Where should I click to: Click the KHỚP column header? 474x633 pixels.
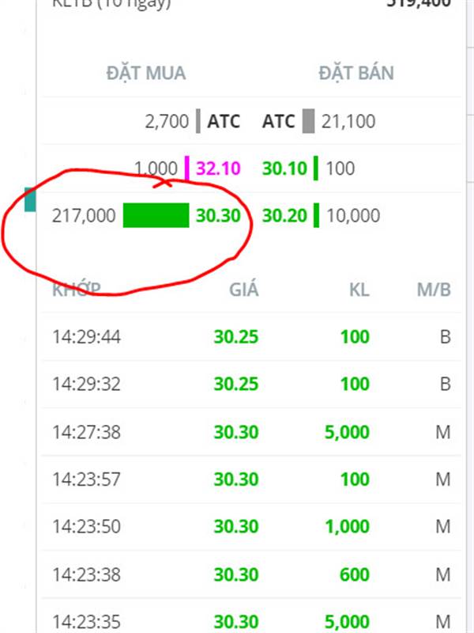coord(77,290)
